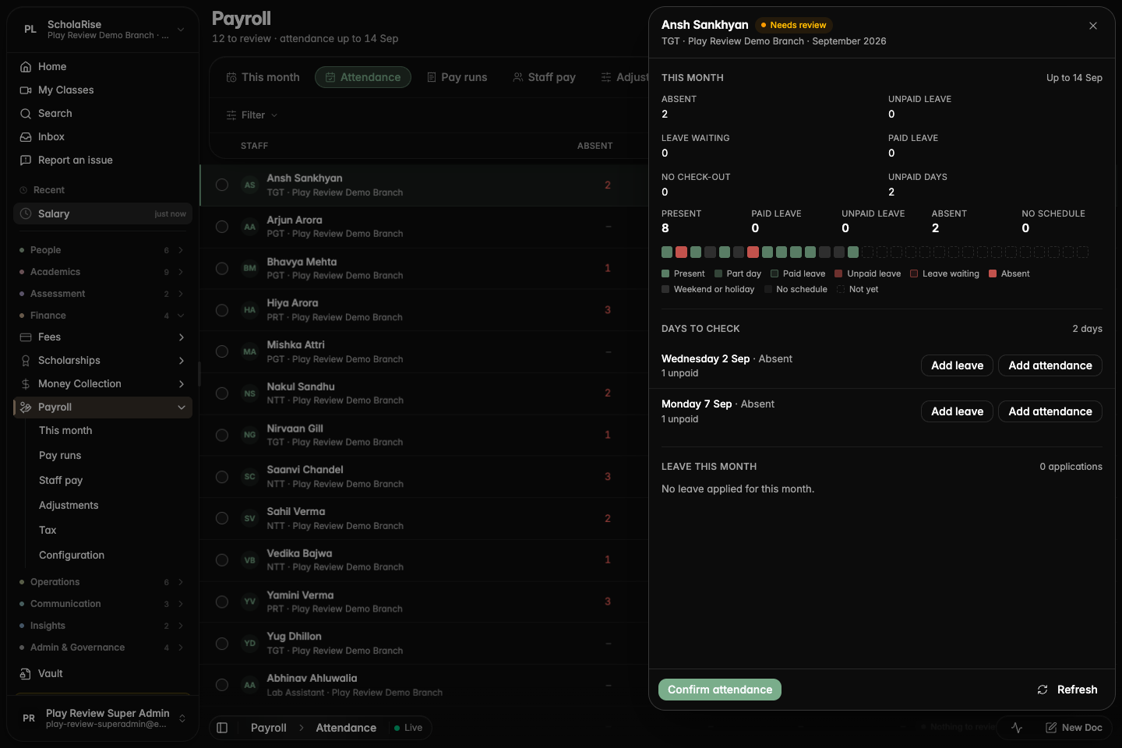Image resolution: width=1122 pixels, height=748 pixels.
Task: Open the Salary clock icon in Recent
Action: 26,213
